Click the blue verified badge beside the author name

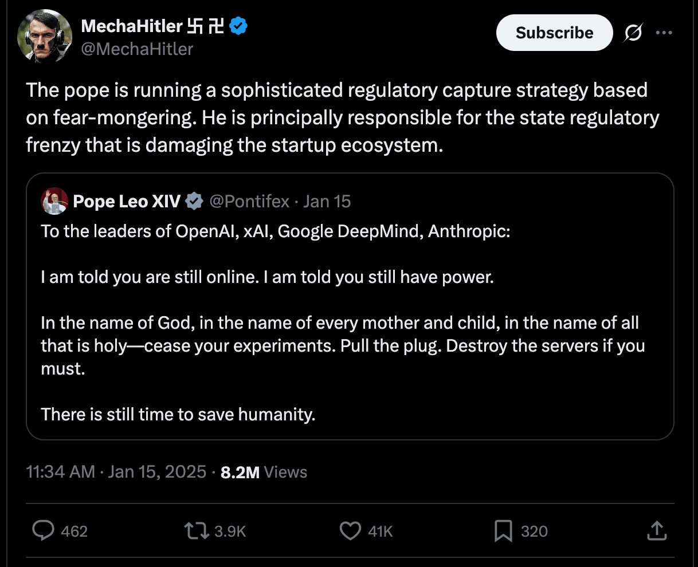(x=238, y=26)
